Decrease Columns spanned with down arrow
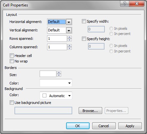This screenshot has width=147, height=134. (70, 48)
